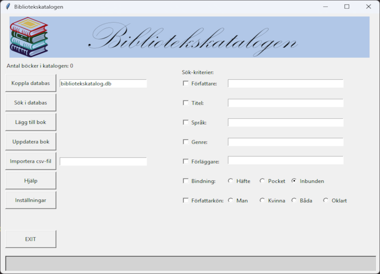380x274 pixels.
Task: Check the Språk criterion checkbox
Action: click(186, 123)
